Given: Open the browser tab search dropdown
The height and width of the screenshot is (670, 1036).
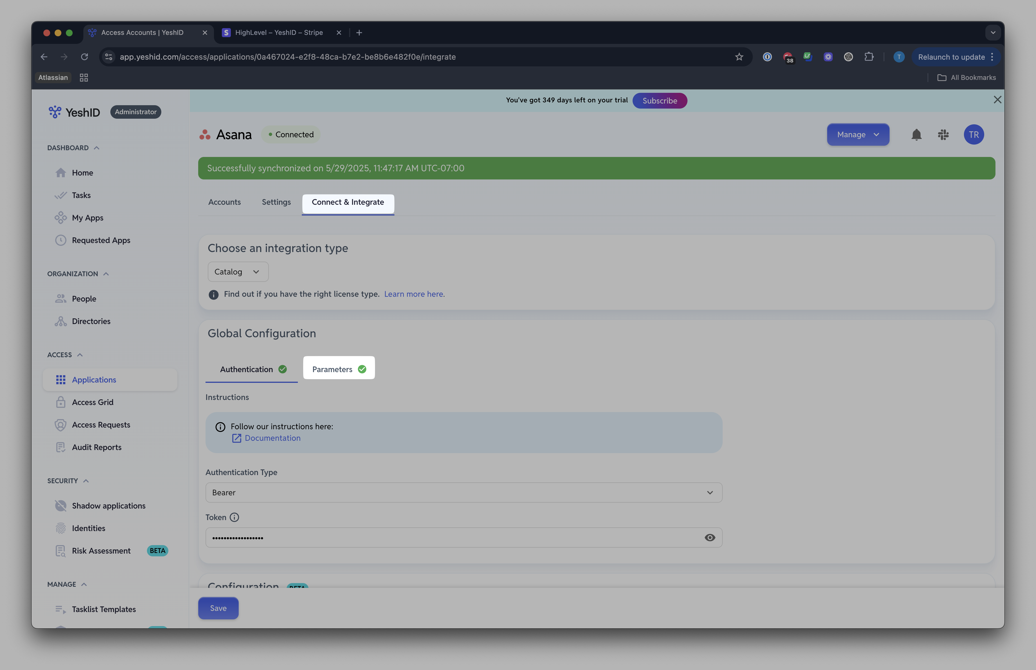Looking at the screenshot, I should click(x=993, y=33).
